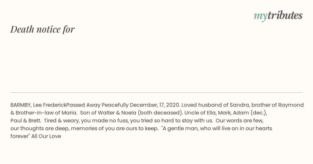Viewport: 313px width, 164px height.
Task: Click the horizontal divider line
Action: [x=156, y=92]
